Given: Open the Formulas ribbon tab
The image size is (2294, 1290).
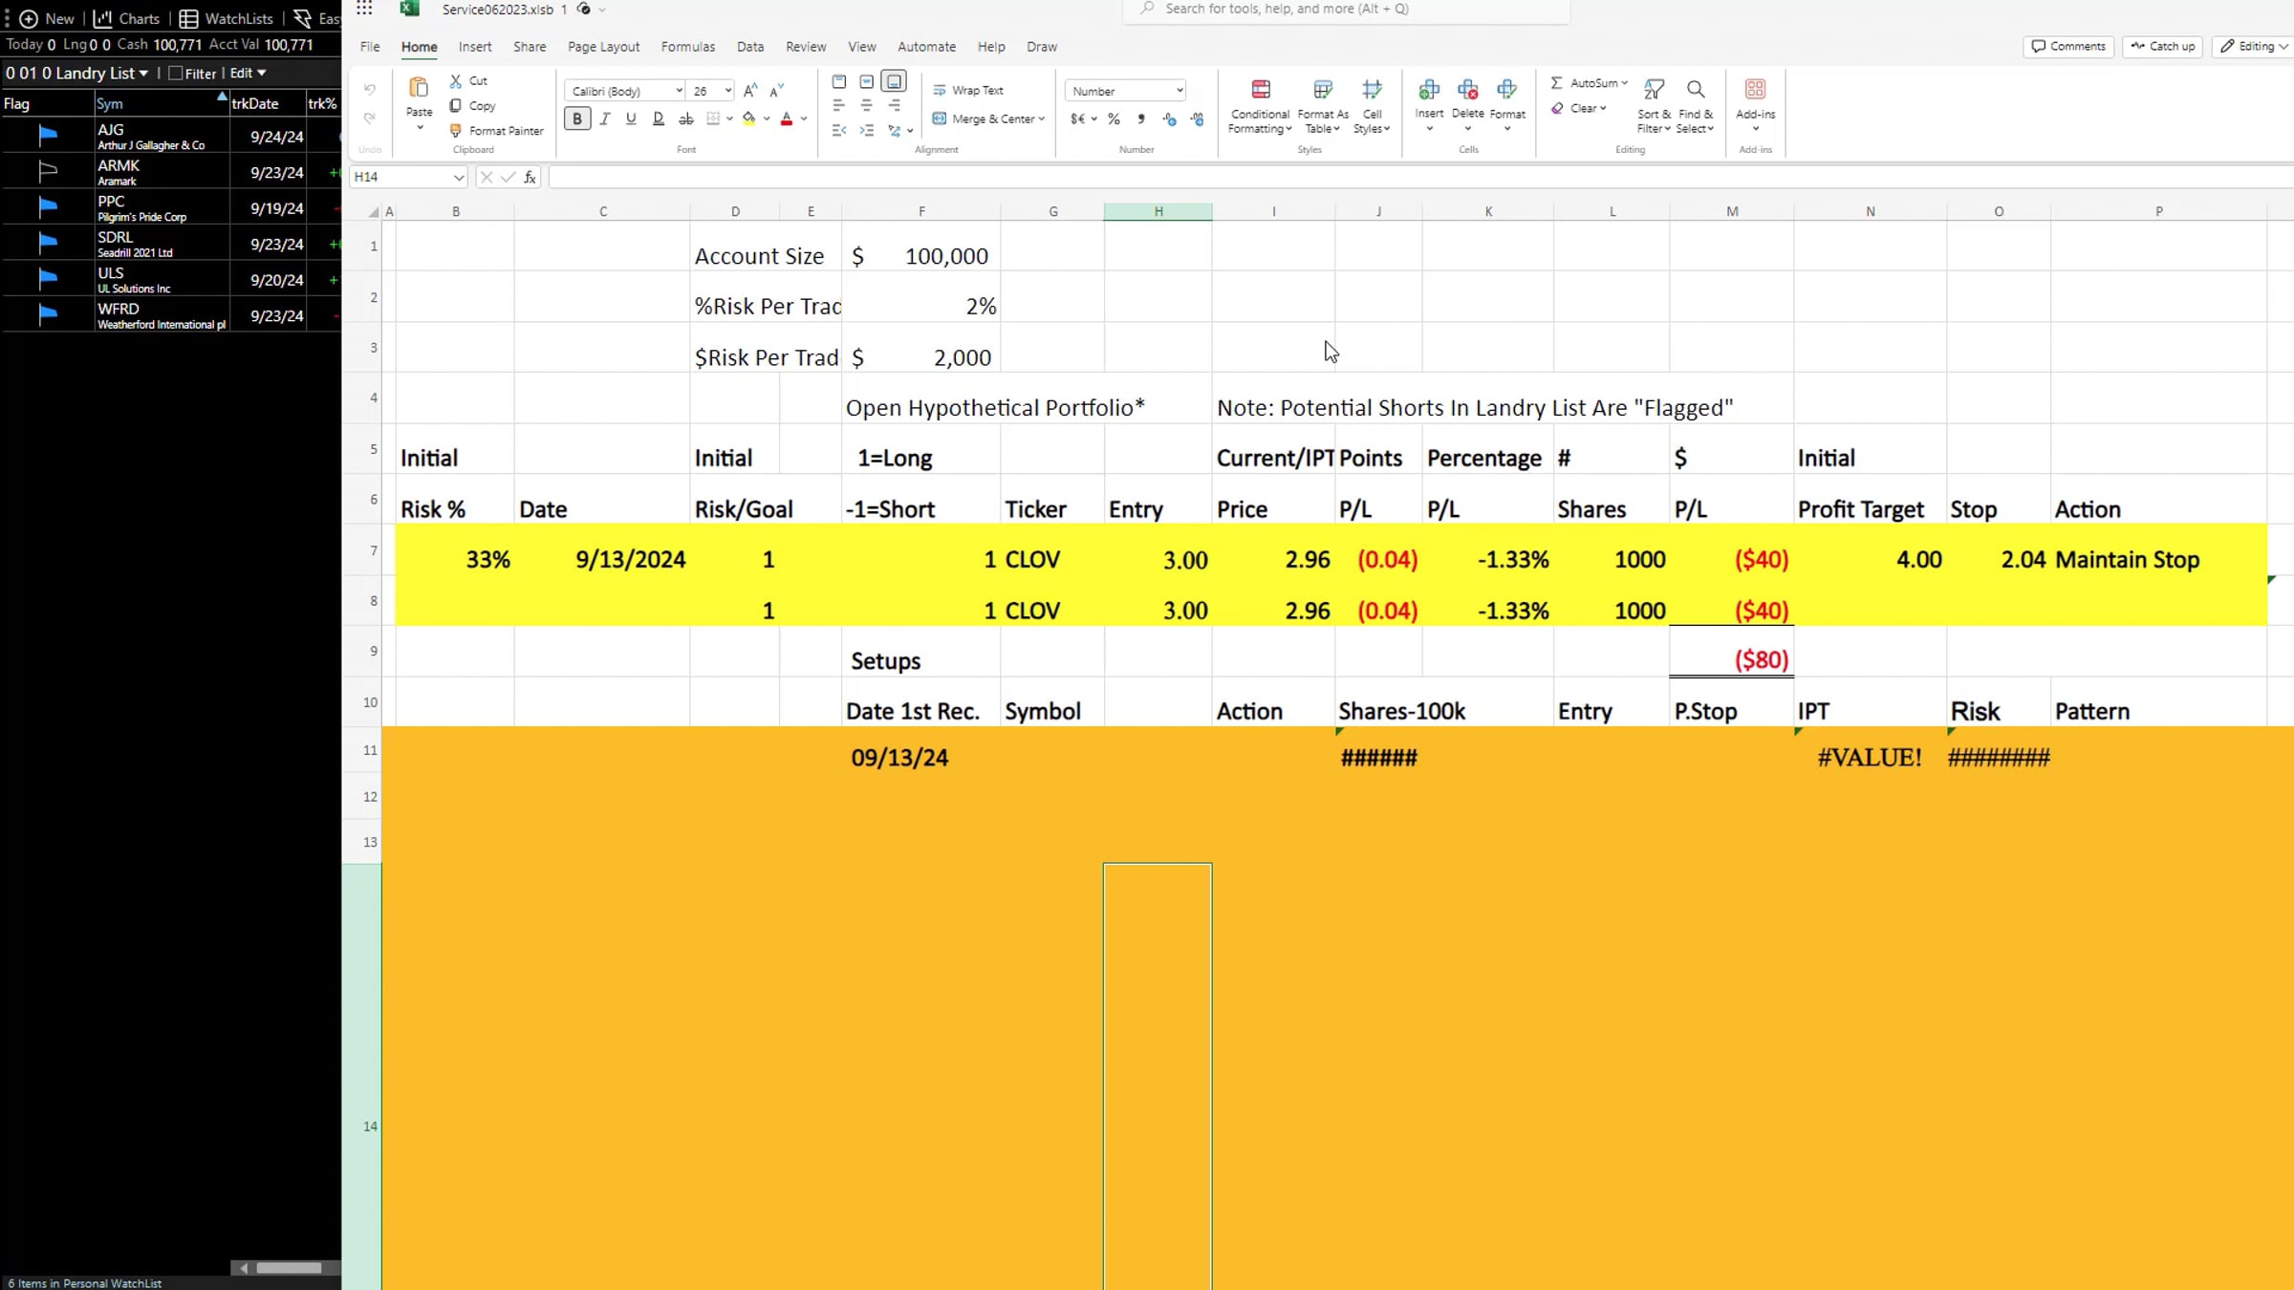Looking at the screenshot, I should (688, 47).
